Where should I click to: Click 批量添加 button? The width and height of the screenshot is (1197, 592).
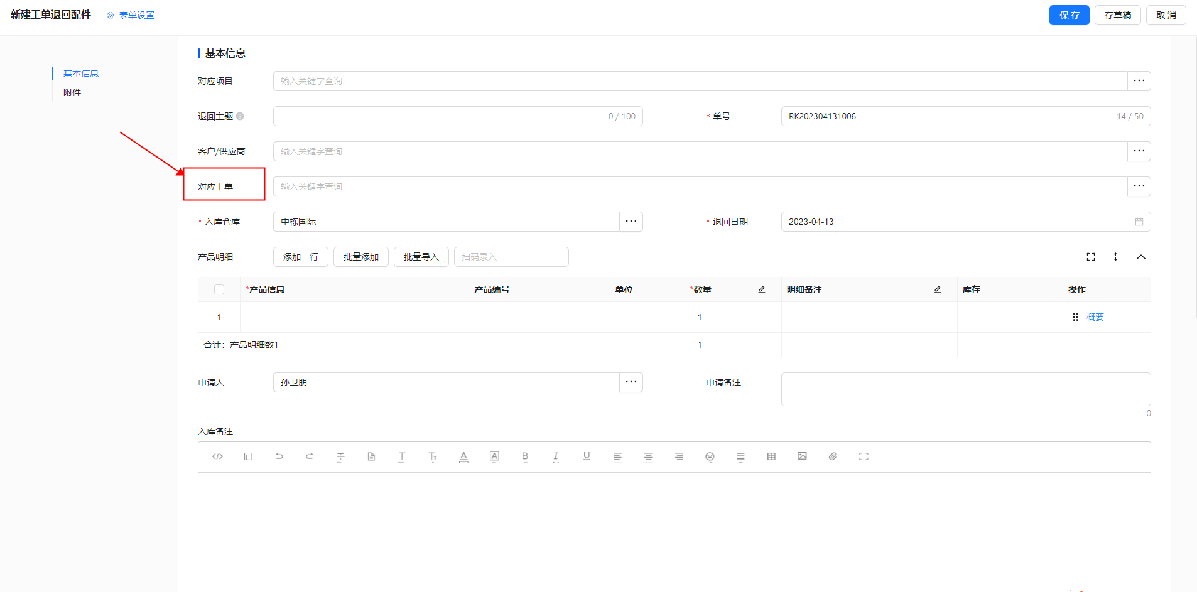(361, 257)
